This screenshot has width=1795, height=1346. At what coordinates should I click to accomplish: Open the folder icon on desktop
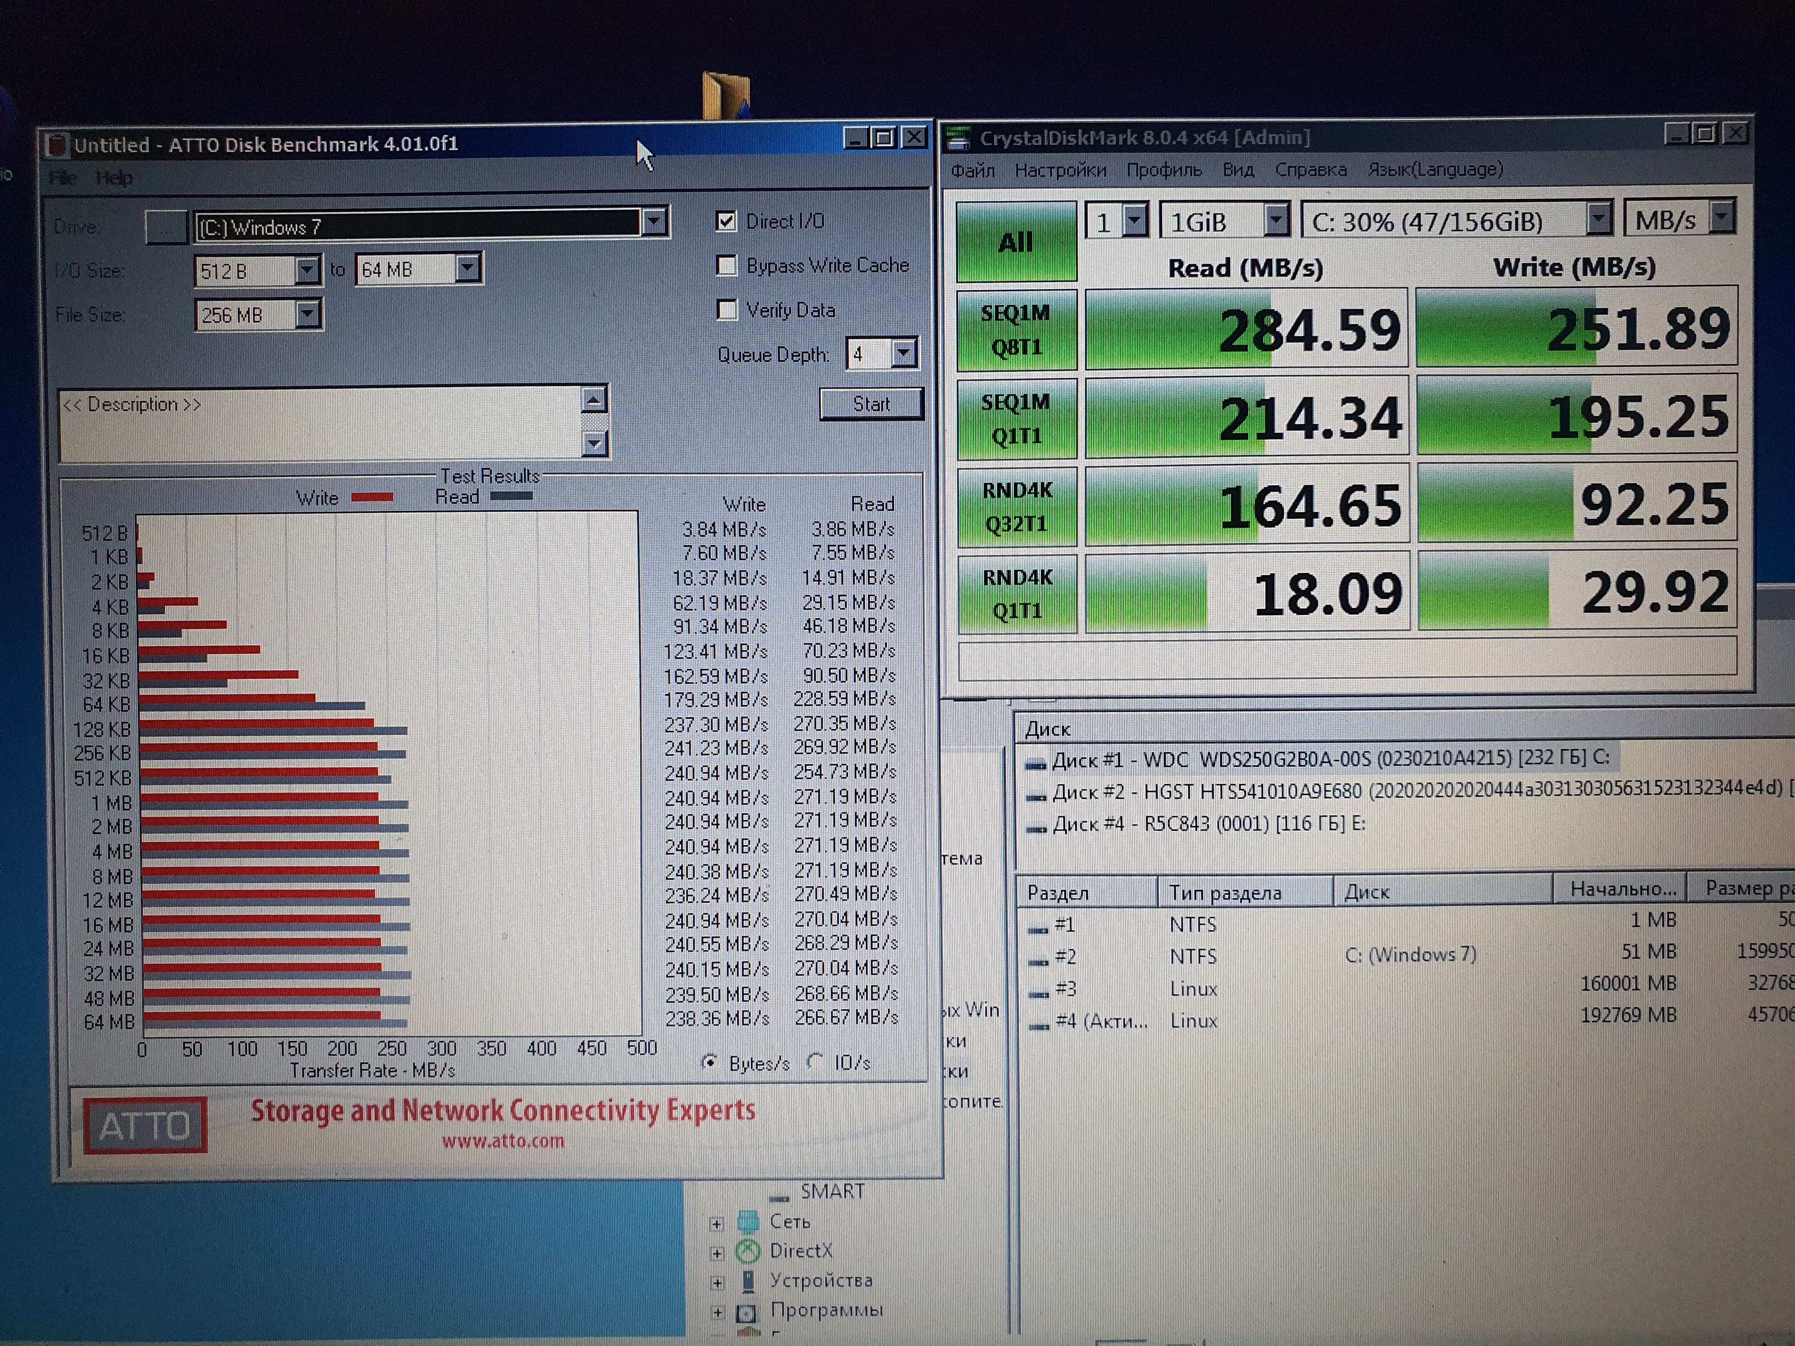click(x=726, y=95)
